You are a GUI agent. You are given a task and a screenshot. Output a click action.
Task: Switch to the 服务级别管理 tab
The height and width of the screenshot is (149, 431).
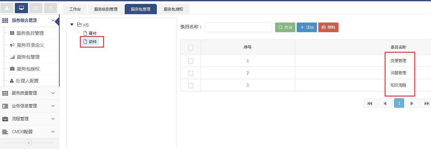click(106, 9)
